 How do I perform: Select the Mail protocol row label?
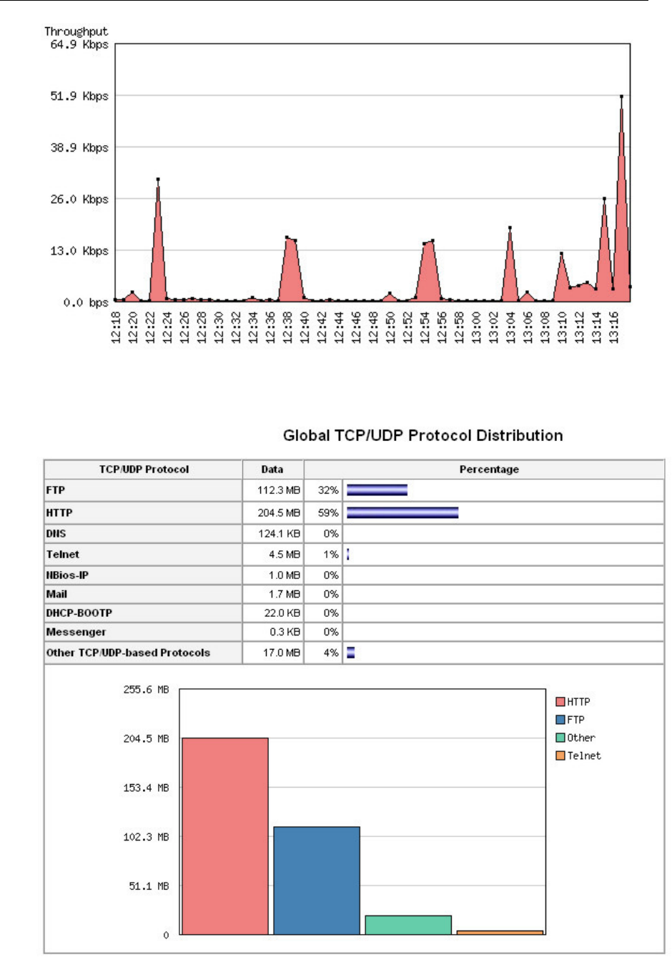coord(57,594)
